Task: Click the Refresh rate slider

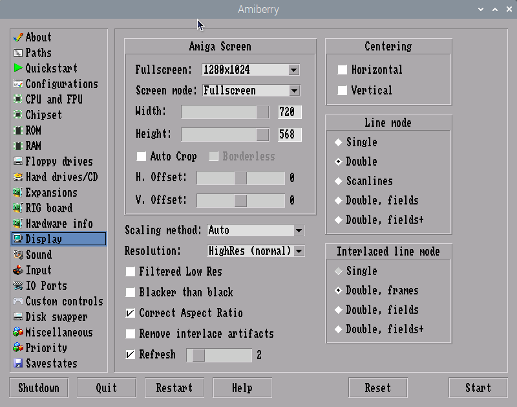Action: click(219, 355)
